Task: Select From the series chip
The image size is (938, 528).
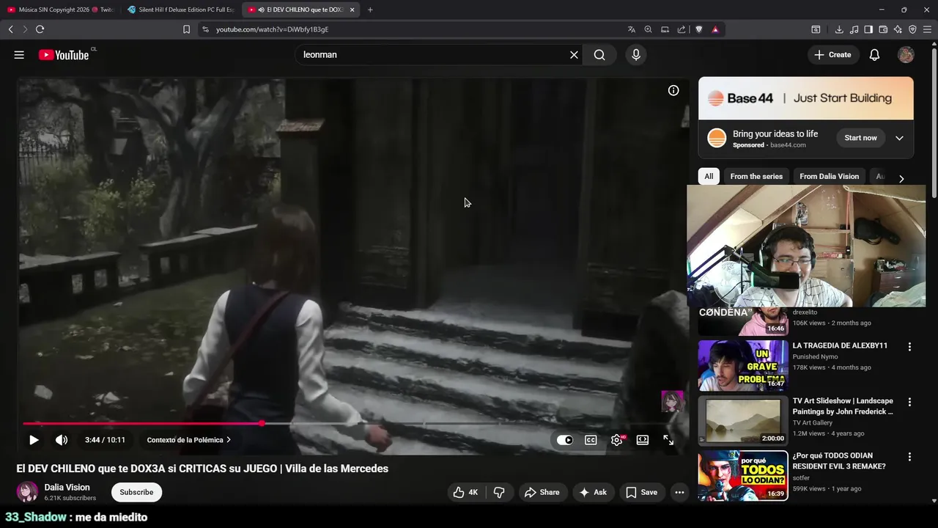Action: tap(756, 176)
